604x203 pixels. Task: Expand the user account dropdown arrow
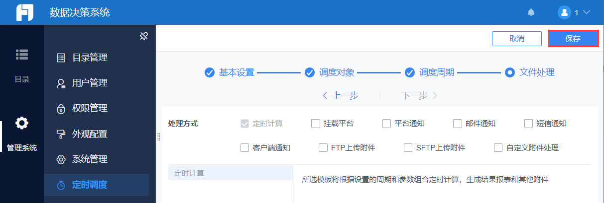tap(586, 12)
